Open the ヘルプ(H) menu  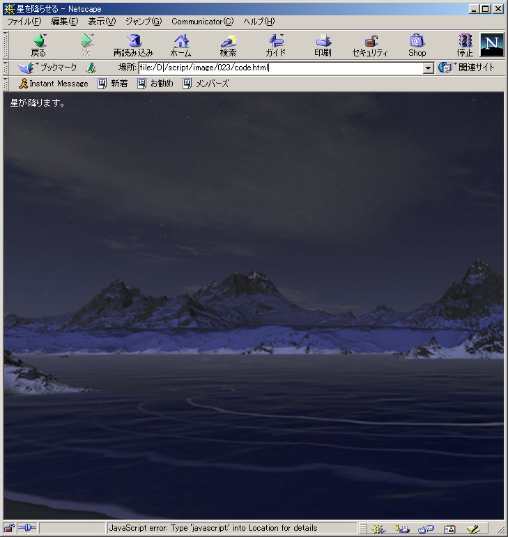coord(259,22)
